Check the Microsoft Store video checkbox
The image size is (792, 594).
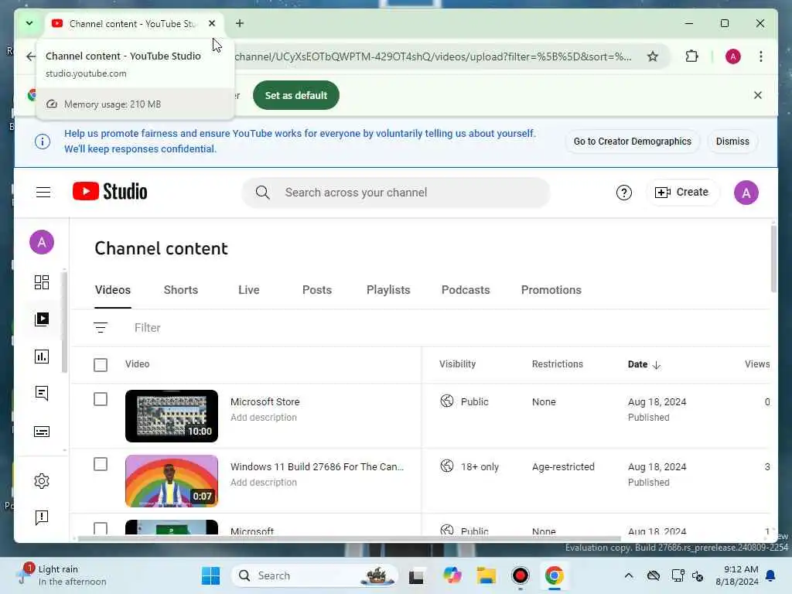coord(101,400)
